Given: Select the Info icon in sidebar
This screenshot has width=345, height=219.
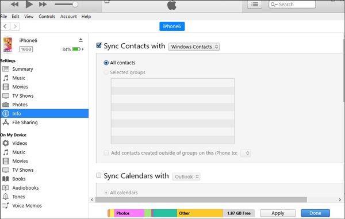Looking at the screenshot, I should (x=6, y=113).
